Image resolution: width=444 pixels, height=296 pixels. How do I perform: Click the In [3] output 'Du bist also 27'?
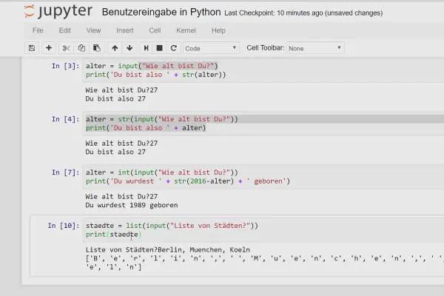[x=115, y=98]
